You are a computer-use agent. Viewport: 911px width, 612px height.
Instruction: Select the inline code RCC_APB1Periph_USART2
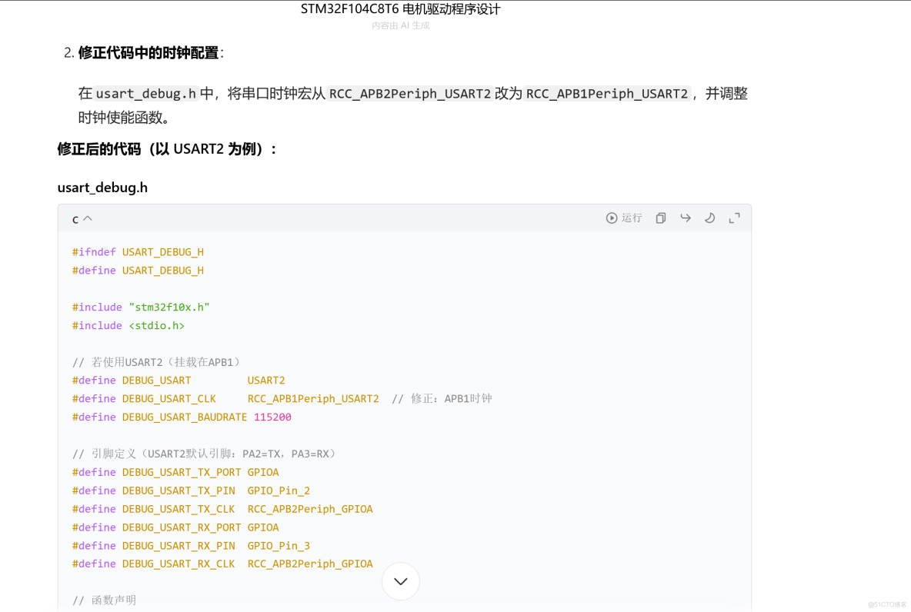(607, 93)
